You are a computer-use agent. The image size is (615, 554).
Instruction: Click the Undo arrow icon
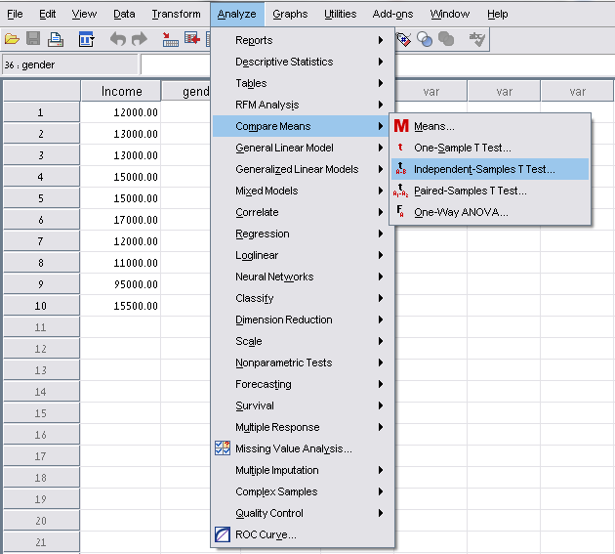click(x=118, y=39)
